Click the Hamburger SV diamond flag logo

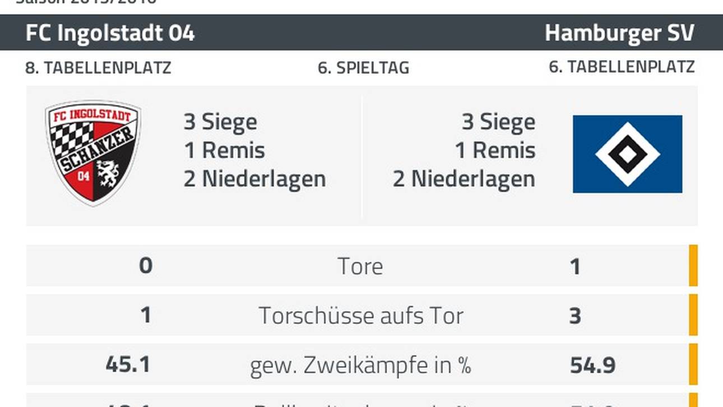627,154
